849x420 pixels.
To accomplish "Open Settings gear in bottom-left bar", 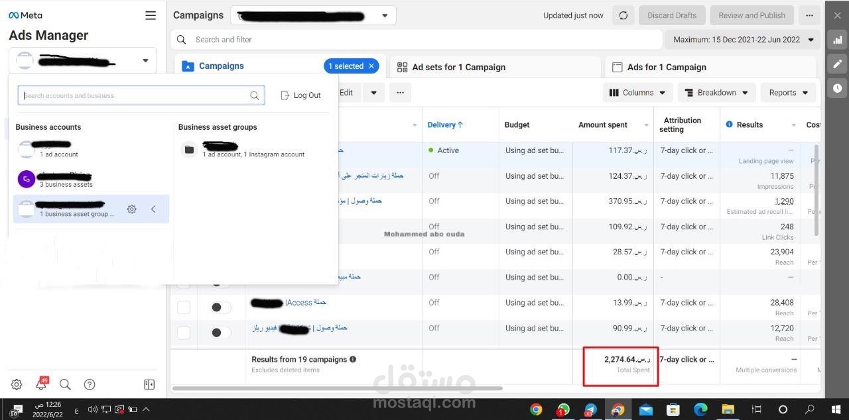I will pyautogui.click(x=17, y=384).
